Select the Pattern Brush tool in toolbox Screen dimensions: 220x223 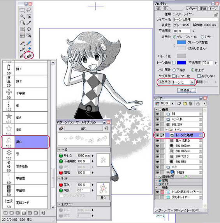pos(29,55)
